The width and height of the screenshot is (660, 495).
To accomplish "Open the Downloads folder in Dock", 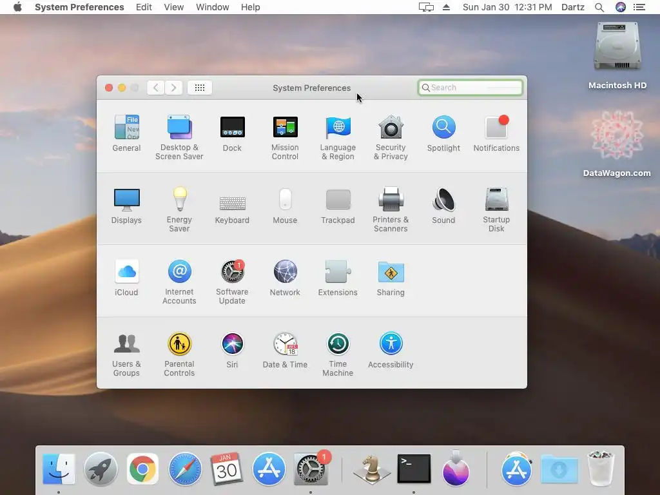I will point(559,469).
